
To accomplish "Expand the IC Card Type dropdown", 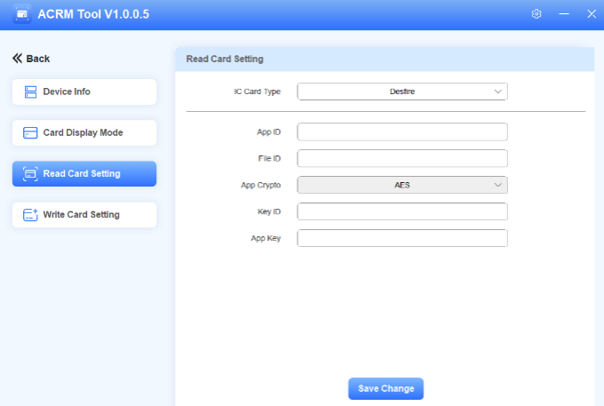I will click(x=402, y=92).
